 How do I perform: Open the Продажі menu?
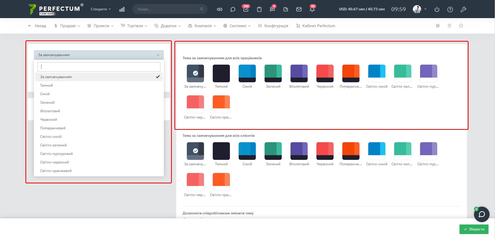(67, 26)
